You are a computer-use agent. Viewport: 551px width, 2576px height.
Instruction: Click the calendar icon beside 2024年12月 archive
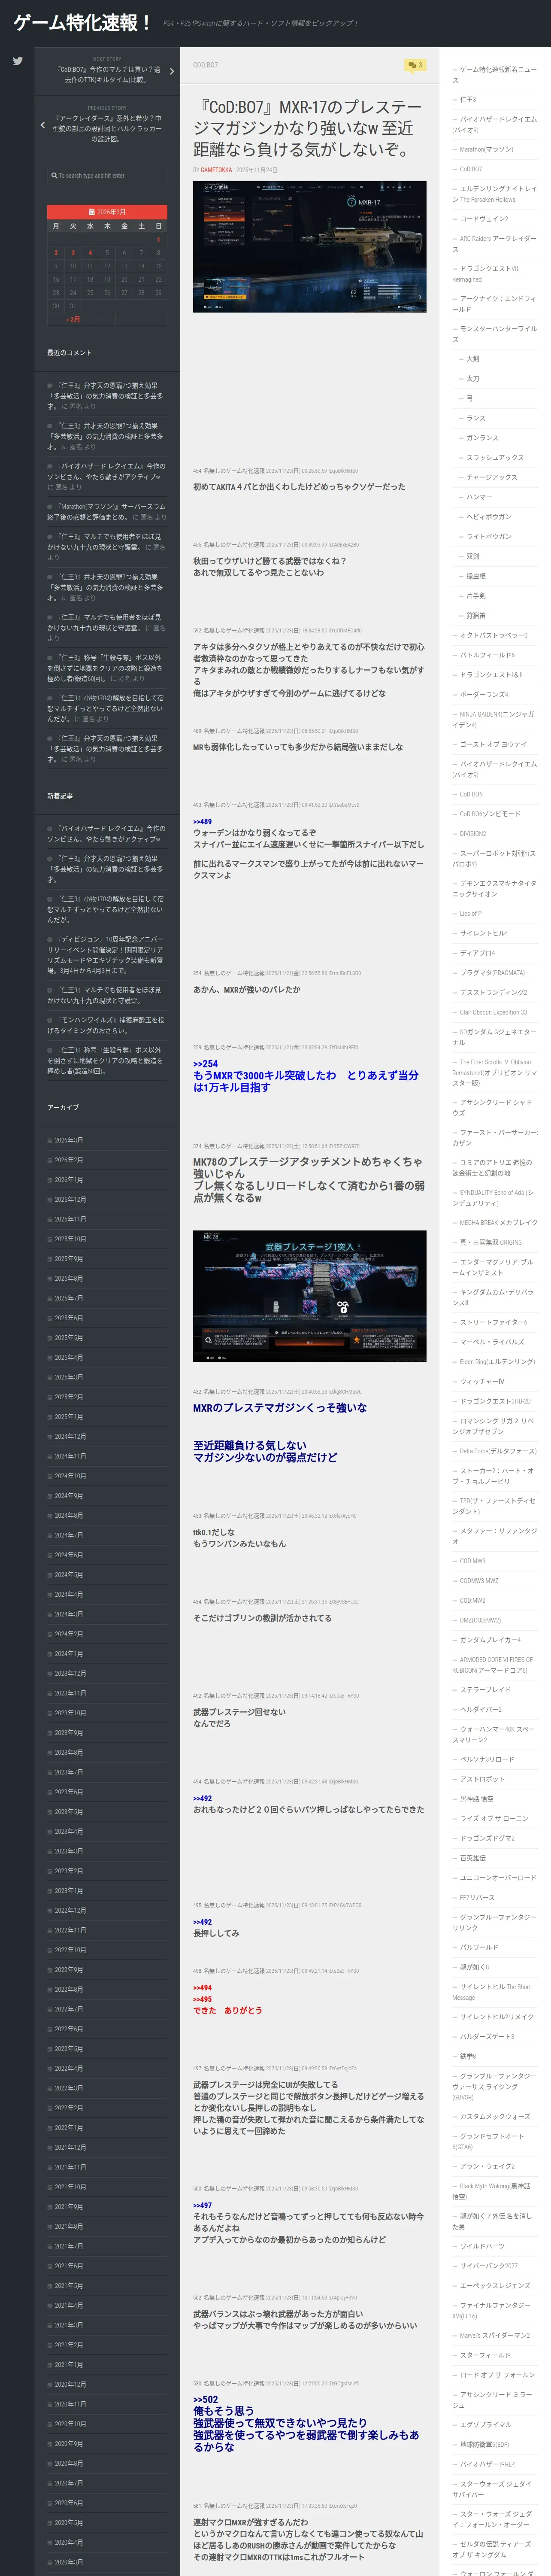pos(50,1437)
